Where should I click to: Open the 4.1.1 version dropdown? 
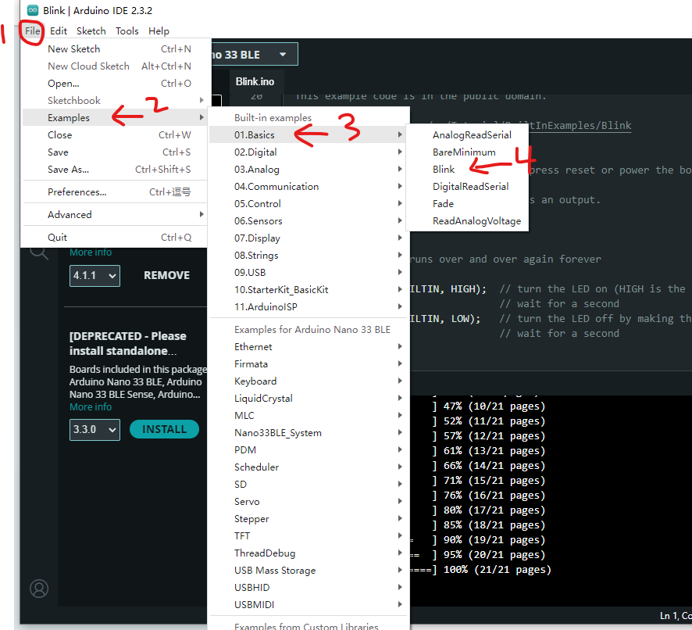94,275
